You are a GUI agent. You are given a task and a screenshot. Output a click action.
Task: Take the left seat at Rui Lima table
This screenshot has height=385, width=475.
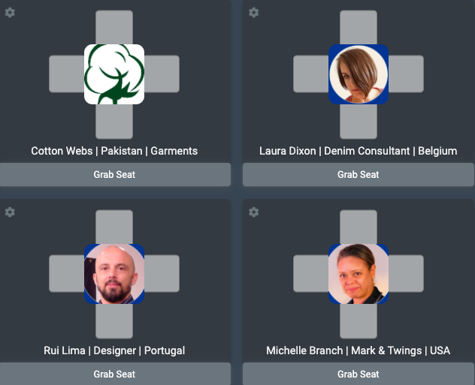tap(67, 273)
